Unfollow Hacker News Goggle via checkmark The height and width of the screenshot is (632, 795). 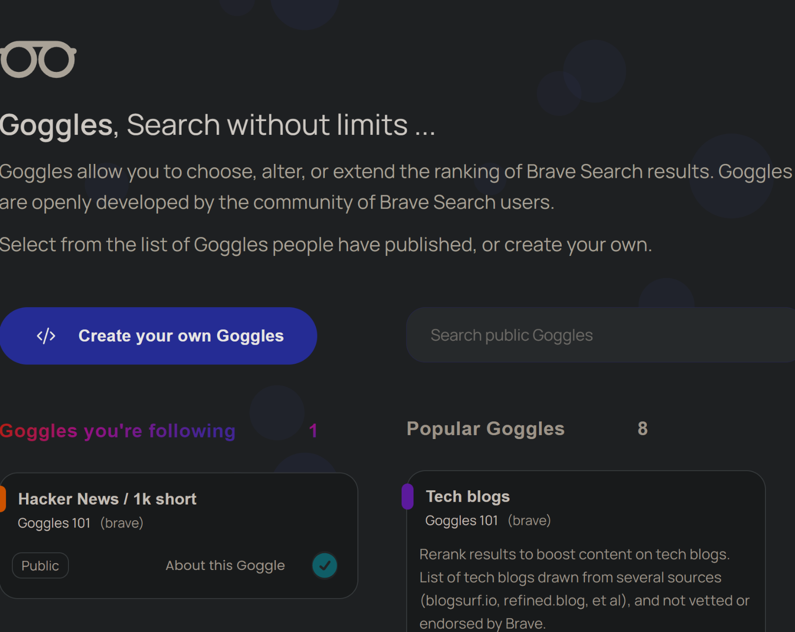tap(325, 566)
